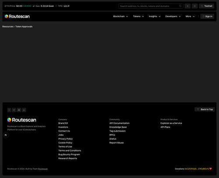219x178 pixels.
Task: Click the Sign In button
Action: [207, 16]
